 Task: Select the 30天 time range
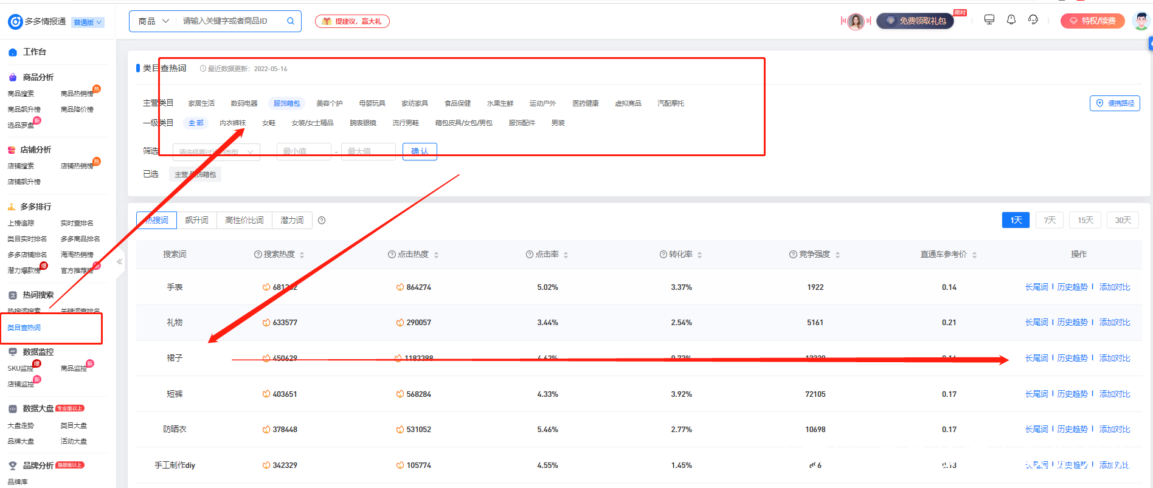[1123, 220]
